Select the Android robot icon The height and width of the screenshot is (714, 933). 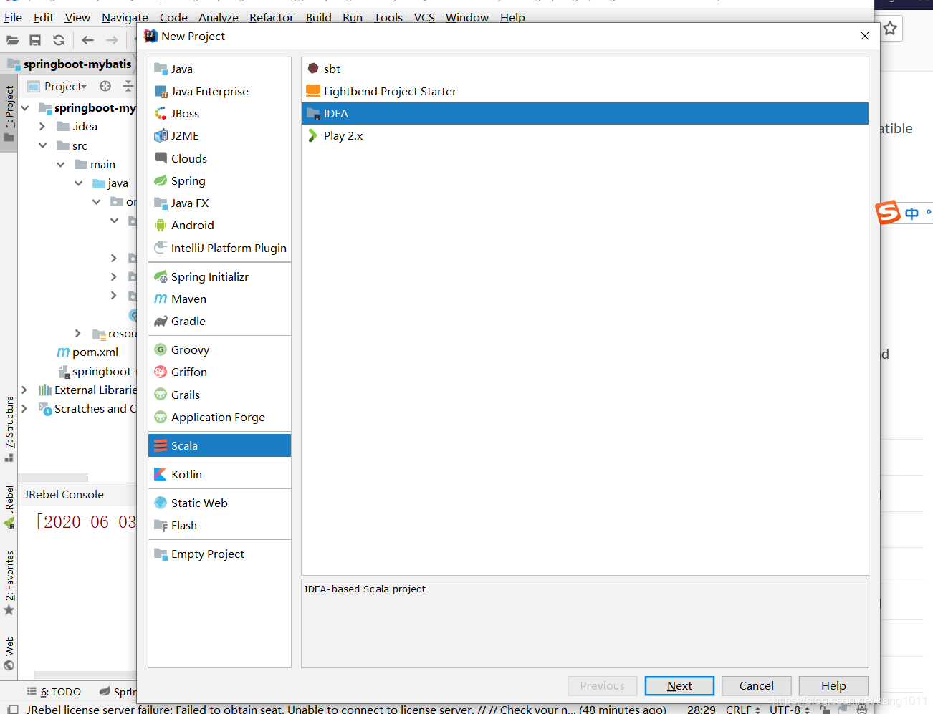click(161, 225)
